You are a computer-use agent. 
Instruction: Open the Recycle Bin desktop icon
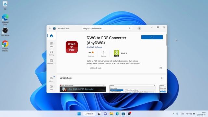pyautogui.click(x=5, y=5)
